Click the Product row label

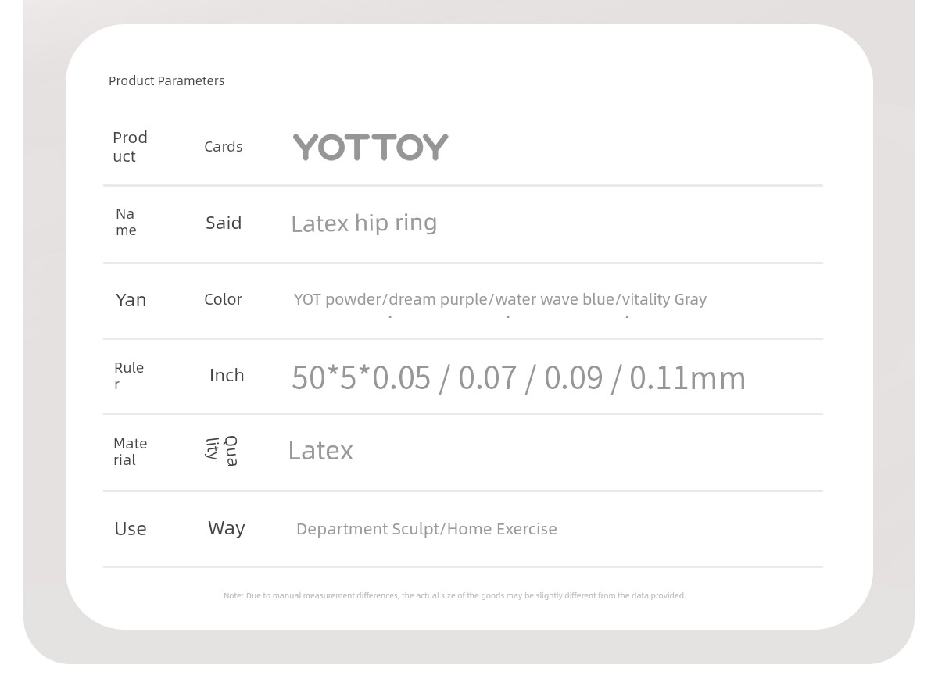[x=130, y=147]
